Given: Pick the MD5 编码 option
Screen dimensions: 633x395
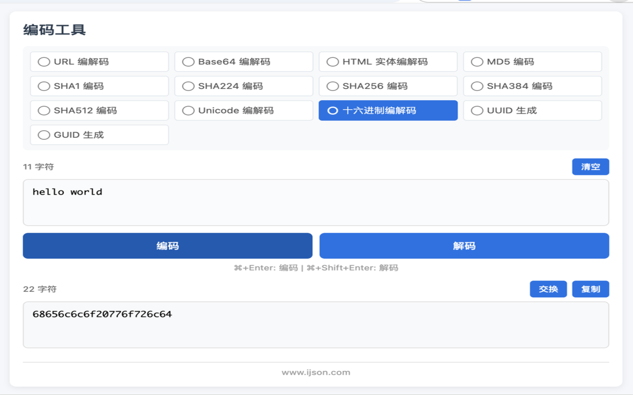Looking at the screenshot, I should [533, 62].
